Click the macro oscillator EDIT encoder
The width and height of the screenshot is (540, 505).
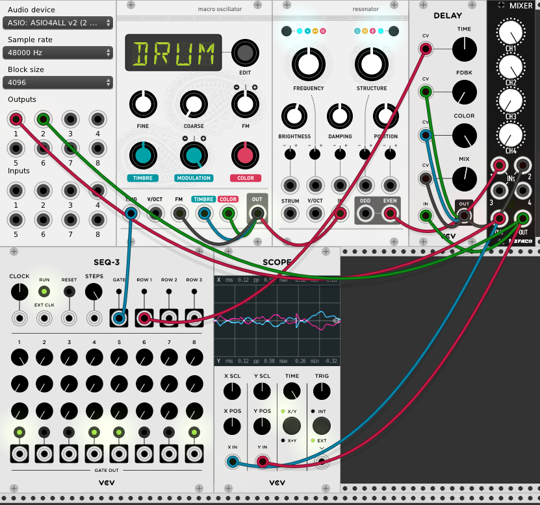[x=245, y=53]
